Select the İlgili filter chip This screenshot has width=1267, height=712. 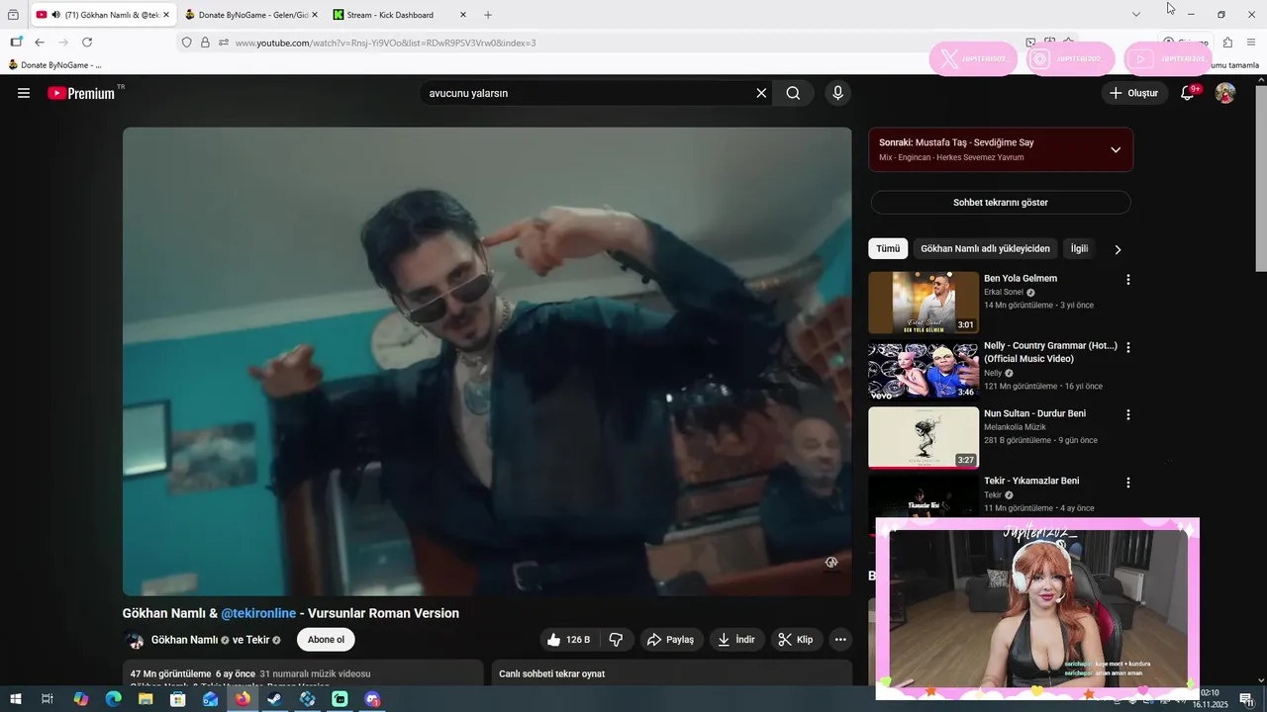[x=1079, y=249]
